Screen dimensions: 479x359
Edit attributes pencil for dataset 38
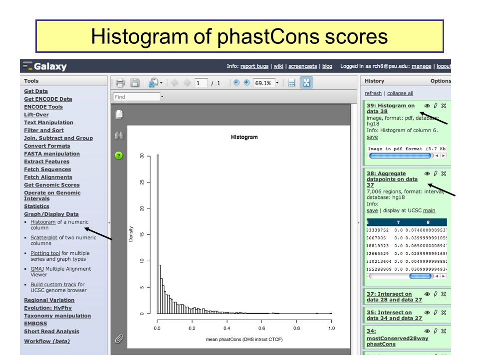pyautogui.click(x=435, y=174)
